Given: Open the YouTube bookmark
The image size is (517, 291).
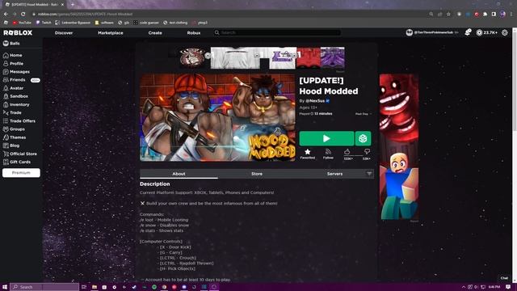Looking at the screenshot, I should point(22,23).
